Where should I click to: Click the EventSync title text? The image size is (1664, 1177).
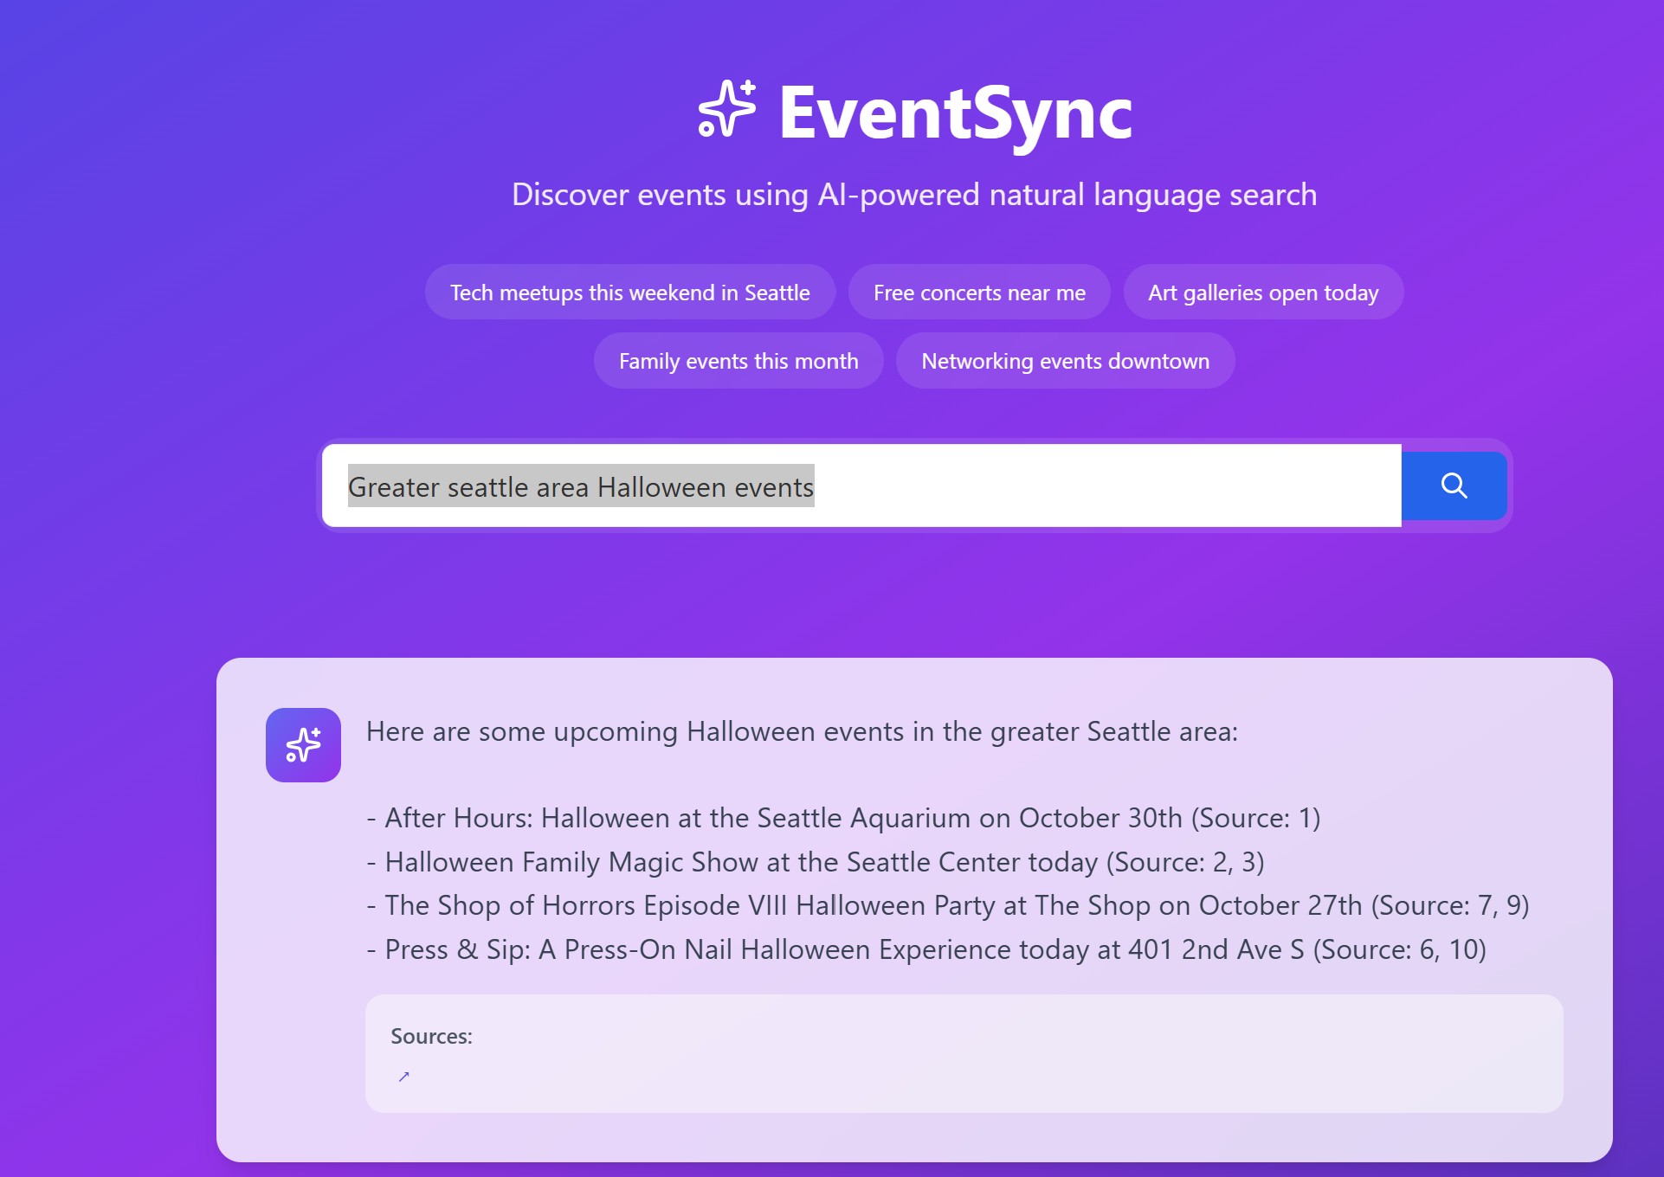[955, 113]
